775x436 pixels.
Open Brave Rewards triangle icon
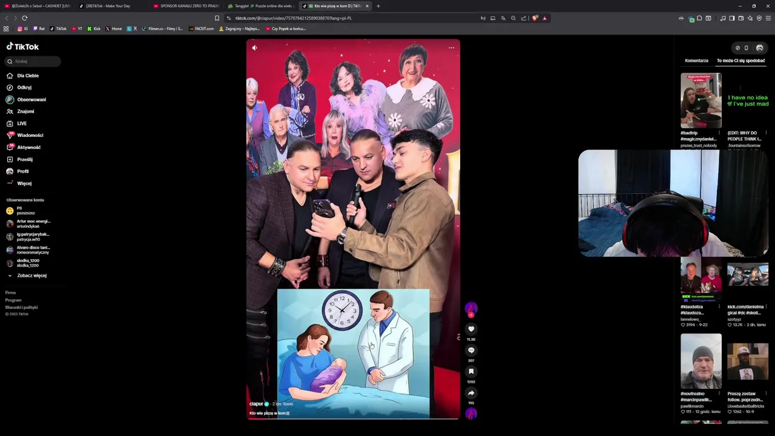544,18
